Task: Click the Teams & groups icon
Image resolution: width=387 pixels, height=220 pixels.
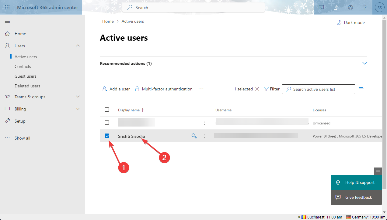Action: [x=7, y=97]
